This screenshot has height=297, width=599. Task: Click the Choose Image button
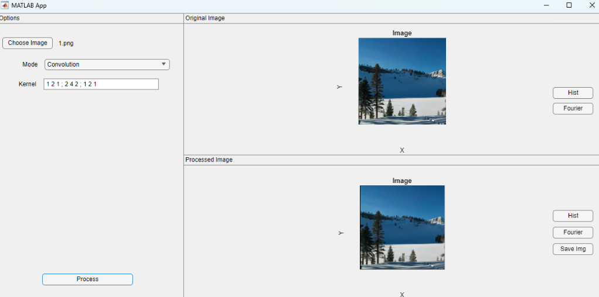(x=28, y=43)
